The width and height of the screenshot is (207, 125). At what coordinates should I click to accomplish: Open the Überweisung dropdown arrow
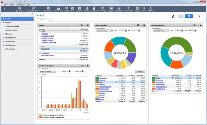pyautogui.click(x=25, y=9)
